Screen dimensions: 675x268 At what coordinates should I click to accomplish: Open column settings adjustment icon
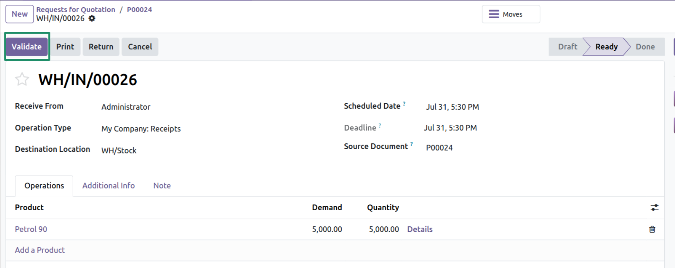pyautogui.click(x=654, y=208)
